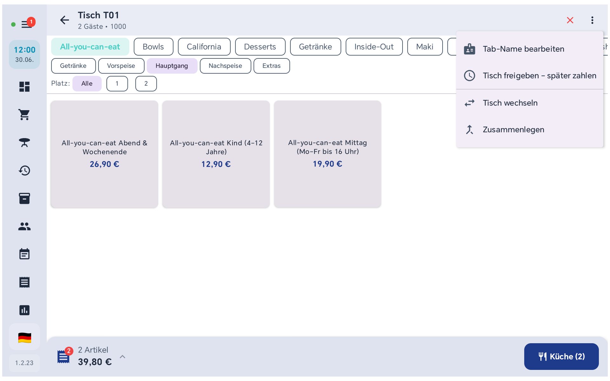
Task: Open the statistics bar chart icon
Action: pyautogui.click(x=24, y=310)
